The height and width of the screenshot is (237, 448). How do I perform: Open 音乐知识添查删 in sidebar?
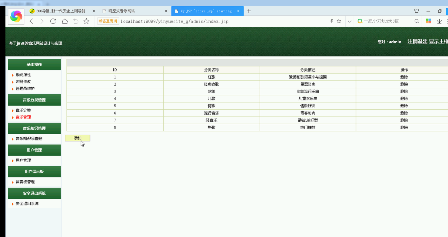(29, 139)
